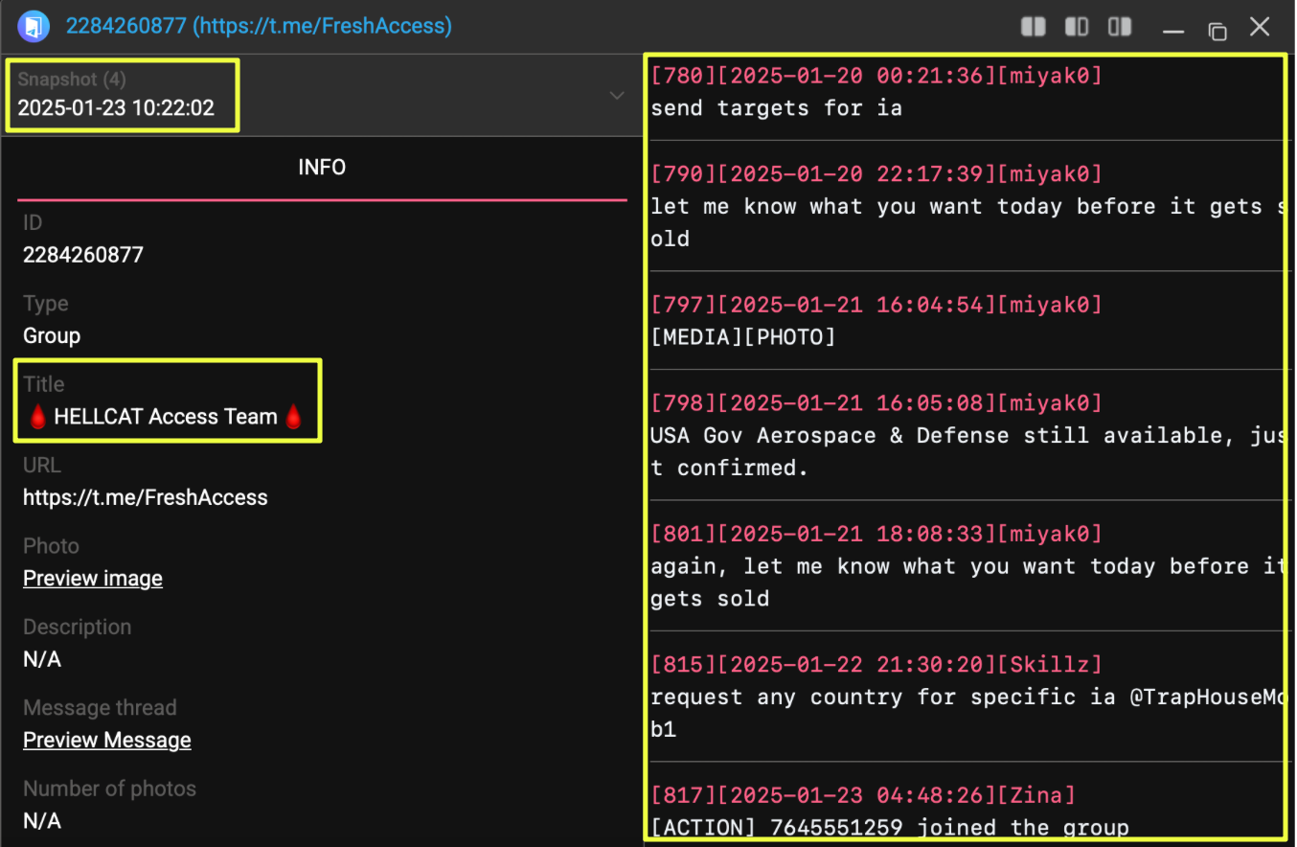Open the Preview Message link
The height and width of the screenshot is (847, 1297).
click(107, 741)
